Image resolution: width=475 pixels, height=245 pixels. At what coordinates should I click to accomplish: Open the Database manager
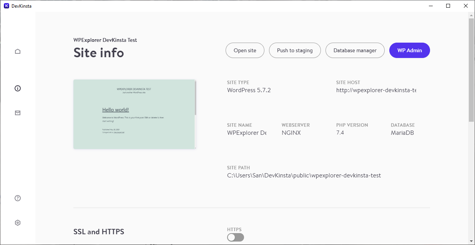point(355,50)
